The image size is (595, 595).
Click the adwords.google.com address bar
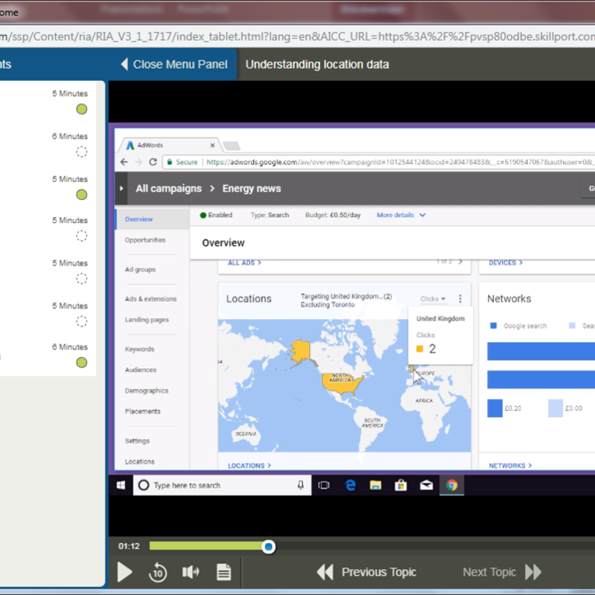point(379,162)
